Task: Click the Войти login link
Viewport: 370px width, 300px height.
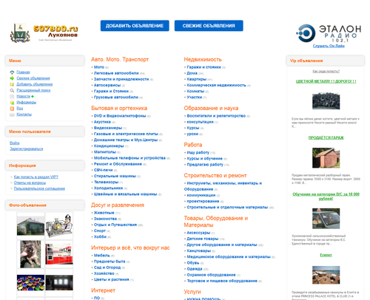Action: (15, 143)
